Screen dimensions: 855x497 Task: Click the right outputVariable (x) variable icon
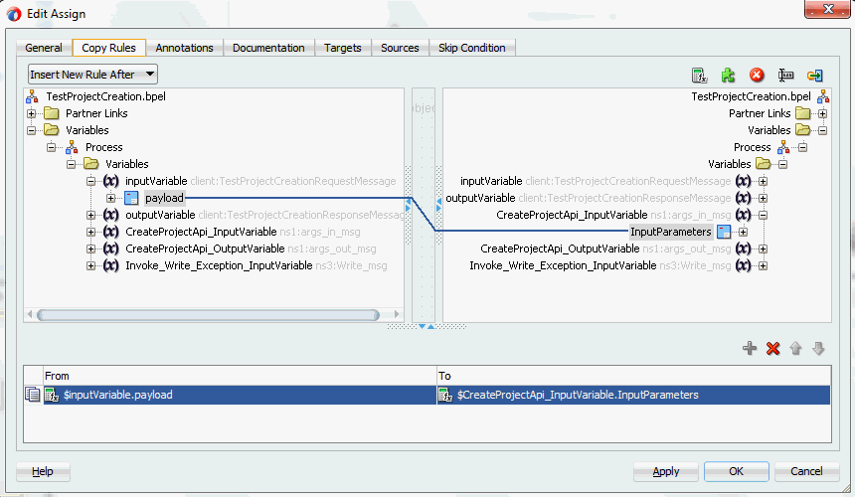point(744,198)
